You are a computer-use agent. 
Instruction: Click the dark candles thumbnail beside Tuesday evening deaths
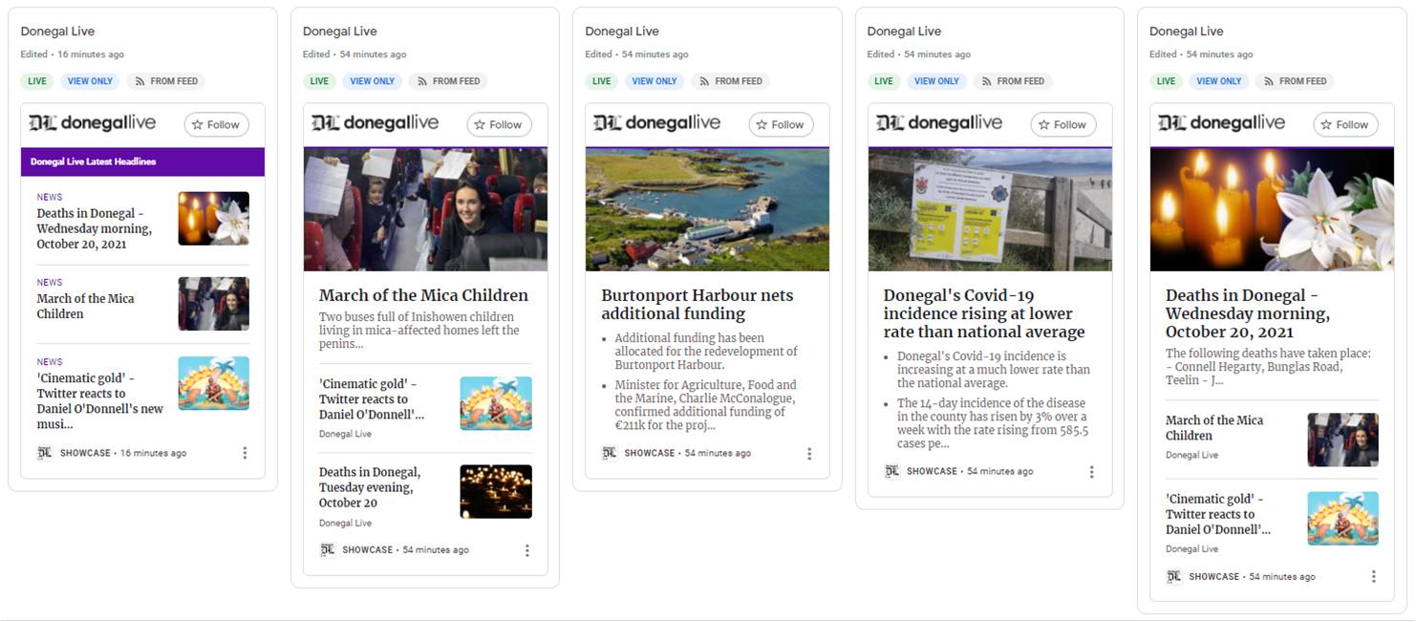point(496,492)
